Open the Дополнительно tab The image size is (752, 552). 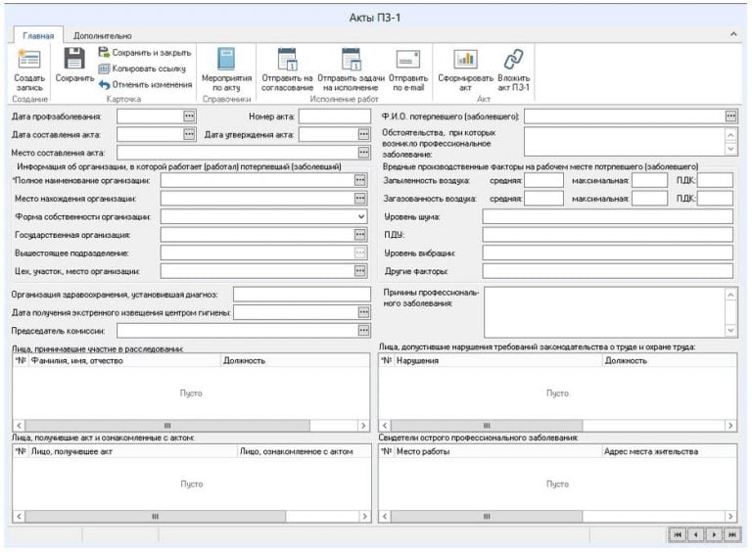102,35
